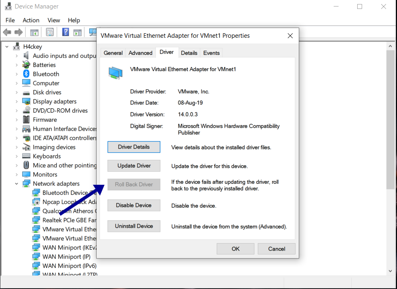Select the Npcap Loopback Adapter icon
This screenshot has height=289, width=397.
(x=36, y=202)
